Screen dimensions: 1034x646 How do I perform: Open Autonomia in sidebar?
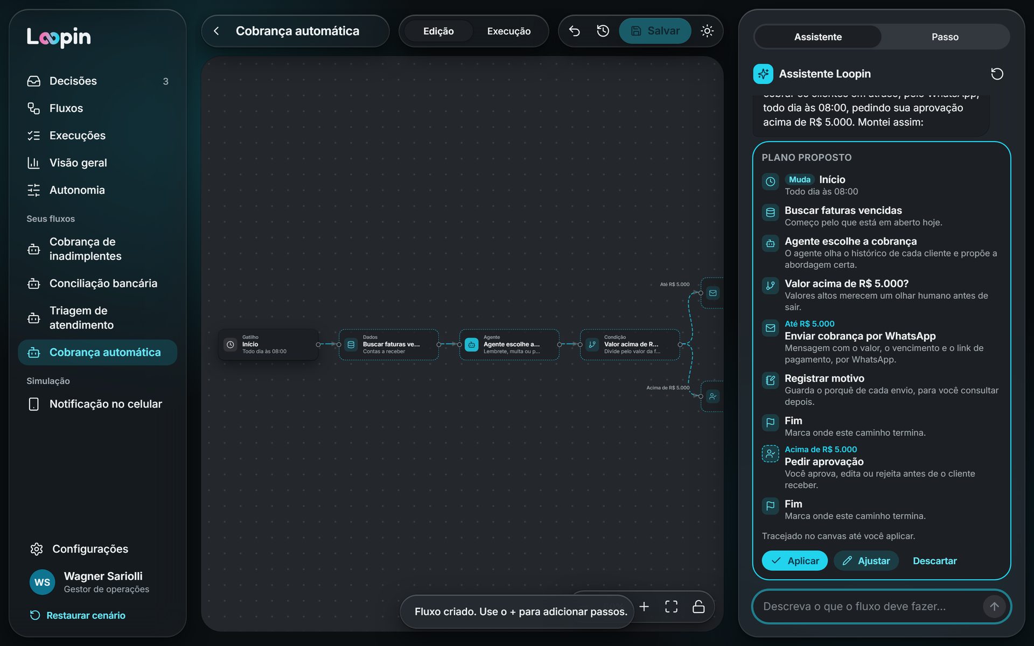click(97, 190)
